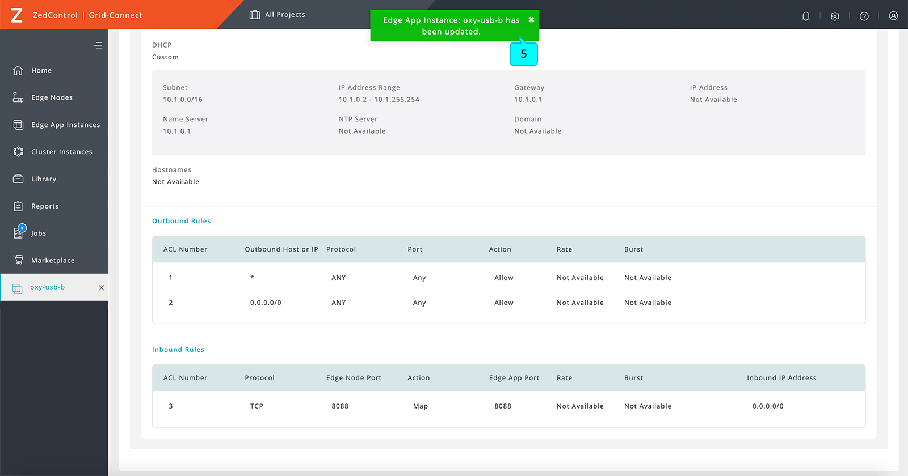Click the Map action in inbound rule

coord(421,406)
